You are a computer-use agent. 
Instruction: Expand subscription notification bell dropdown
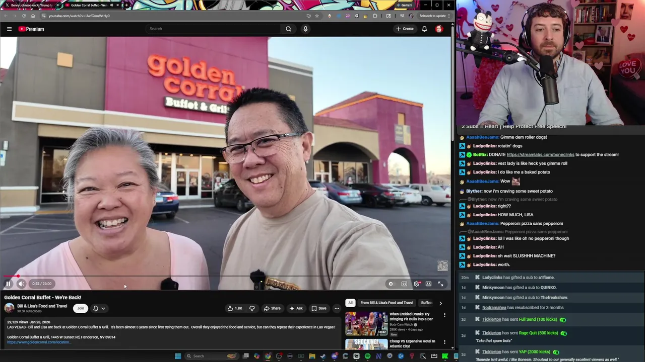click(x=99, y=308)
